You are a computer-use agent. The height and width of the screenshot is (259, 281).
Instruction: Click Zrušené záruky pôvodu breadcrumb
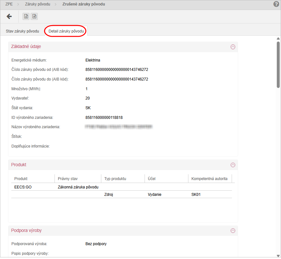click(x=84, y=4)
